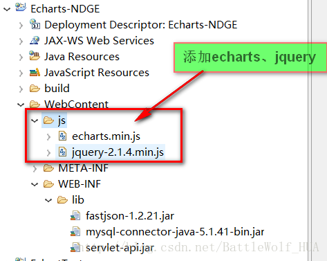The image size is (327, 261).
Task: Collapse the WebContent folder
Action: [21, 105]
